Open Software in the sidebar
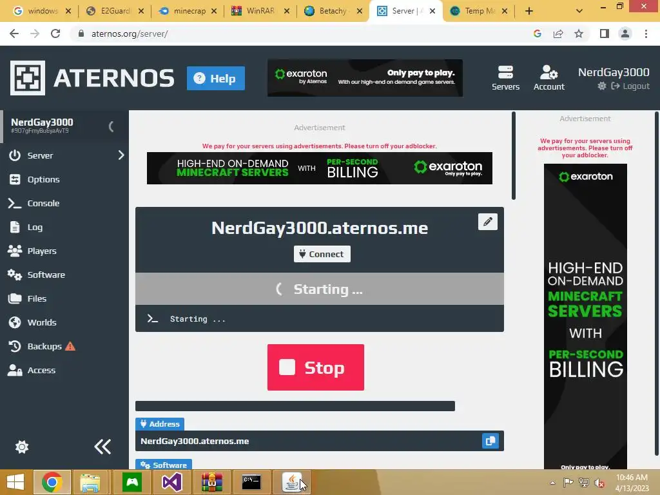660x495 pixels. (x=46, y=275)
